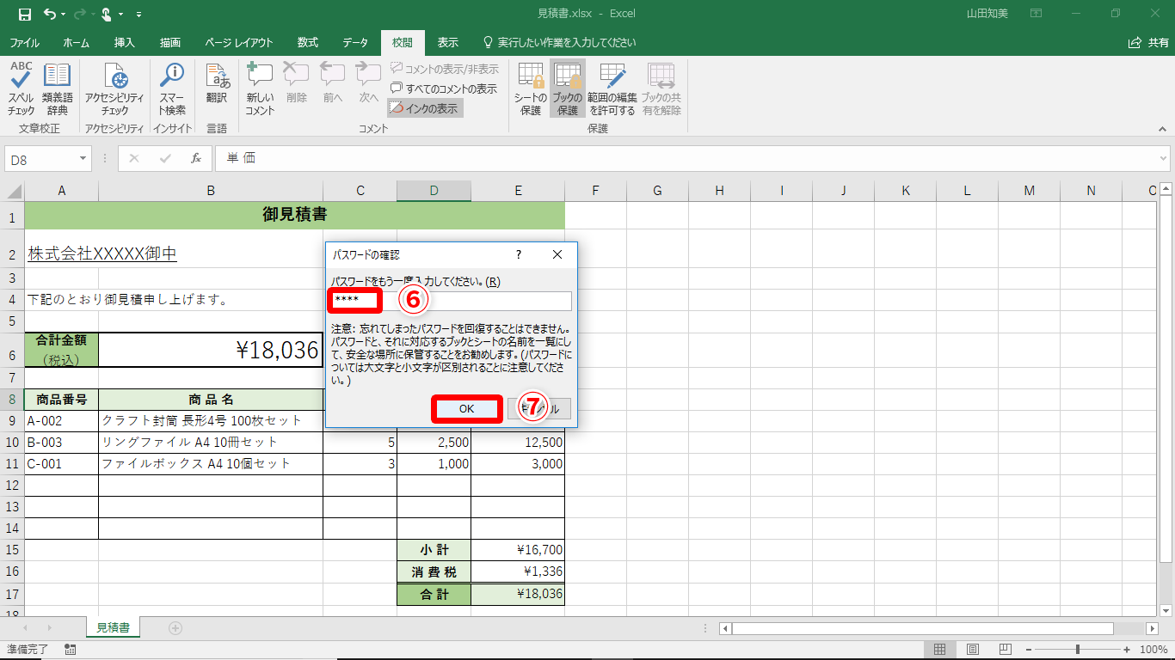The image size is (1175, 660).
Task: Toggle すべてのコメントの表示 show all comments
Action: pos(444,89)
